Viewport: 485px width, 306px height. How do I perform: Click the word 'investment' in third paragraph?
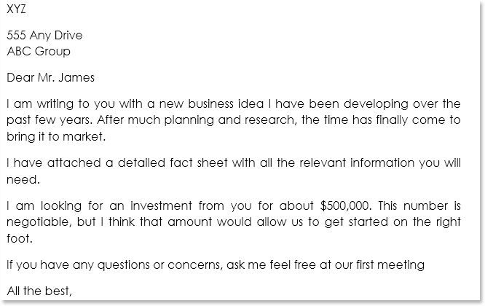161,205
